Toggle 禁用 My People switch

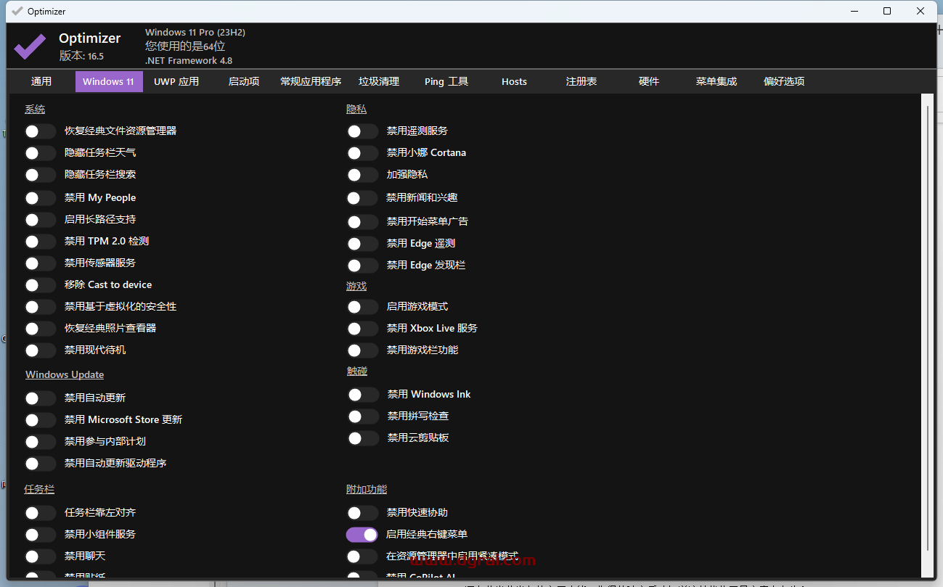point(40,198)
